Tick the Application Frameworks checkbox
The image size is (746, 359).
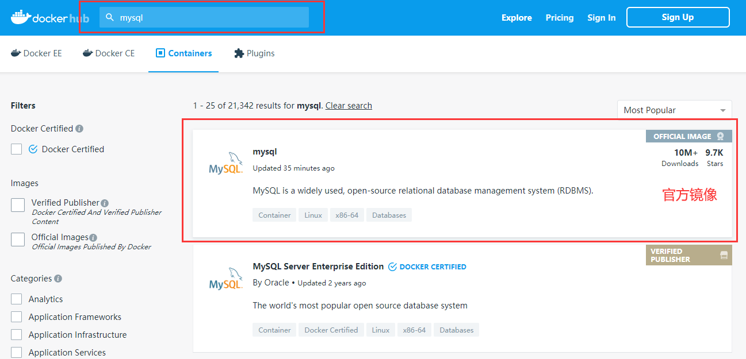(17, 317)
